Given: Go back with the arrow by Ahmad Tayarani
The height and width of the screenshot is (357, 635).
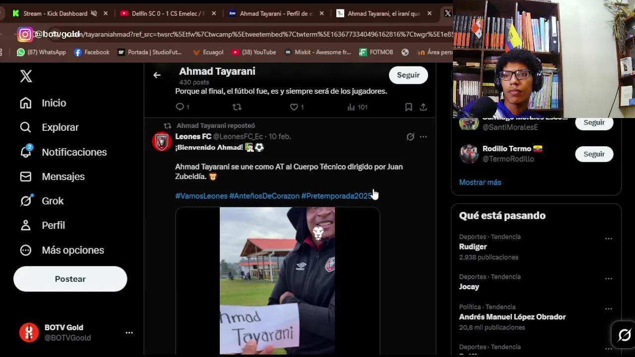Looking at the screenshot, I should (157, 75).
